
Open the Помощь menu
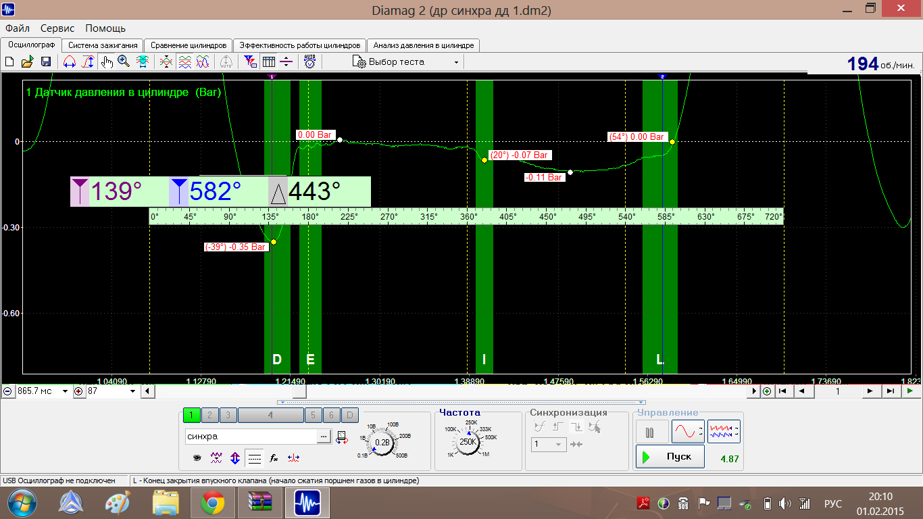coord(105,28)
